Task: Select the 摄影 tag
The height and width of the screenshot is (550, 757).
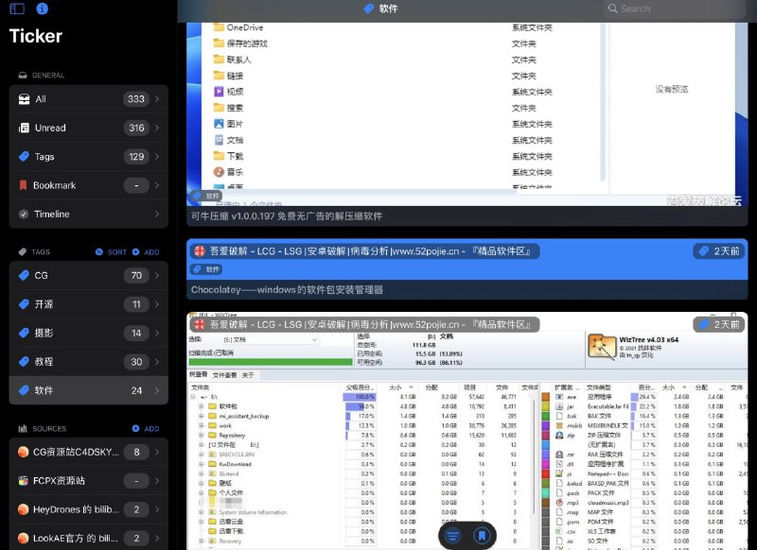Action: pyautogui.click(x=89, y=333)
